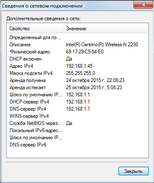154x183 pixels.
Task: Select the Адрес IPv4 row
Action: pos(77,66)
